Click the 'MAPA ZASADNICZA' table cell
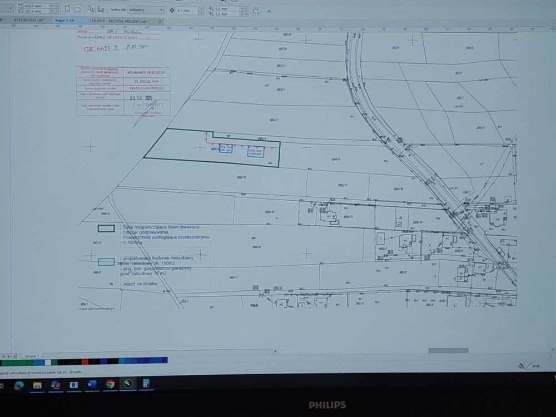The height and width of the screenshot is (417, 556). [x=146, y=88]
